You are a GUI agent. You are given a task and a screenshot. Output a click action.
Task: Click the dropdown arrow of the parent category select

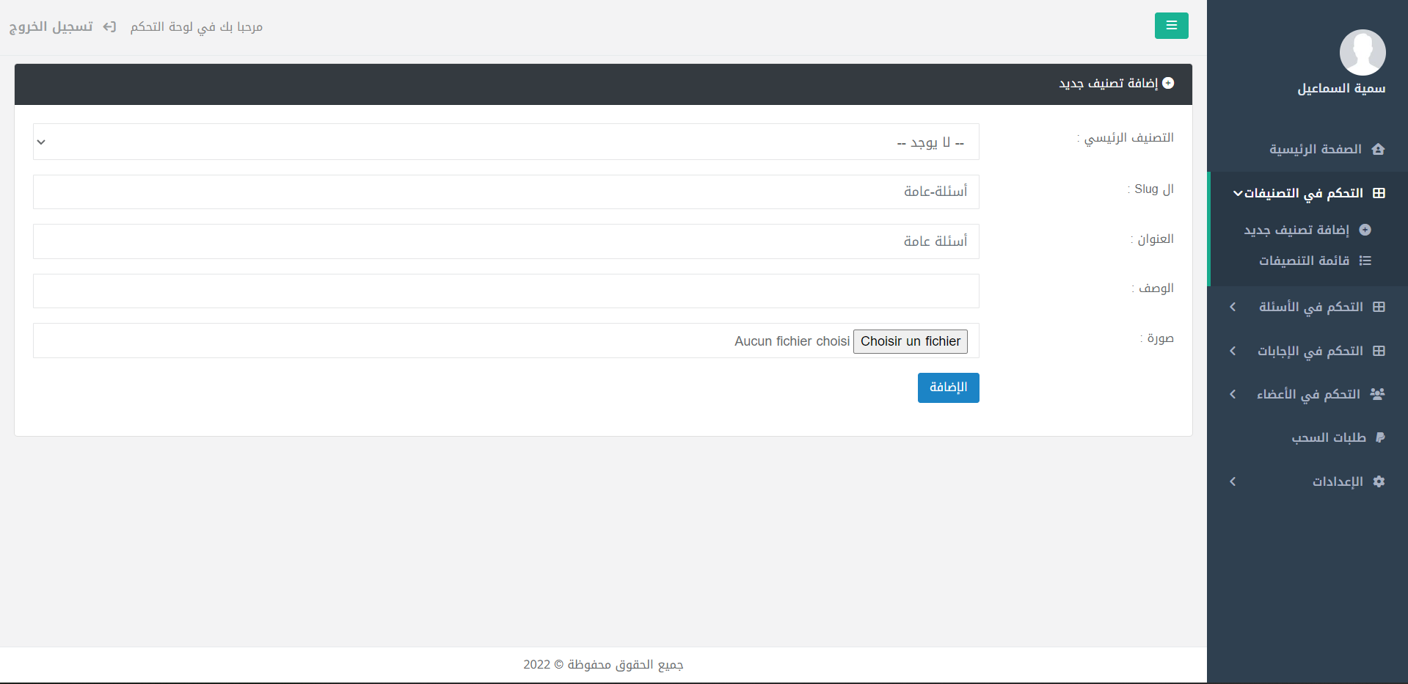click(41, 142)
